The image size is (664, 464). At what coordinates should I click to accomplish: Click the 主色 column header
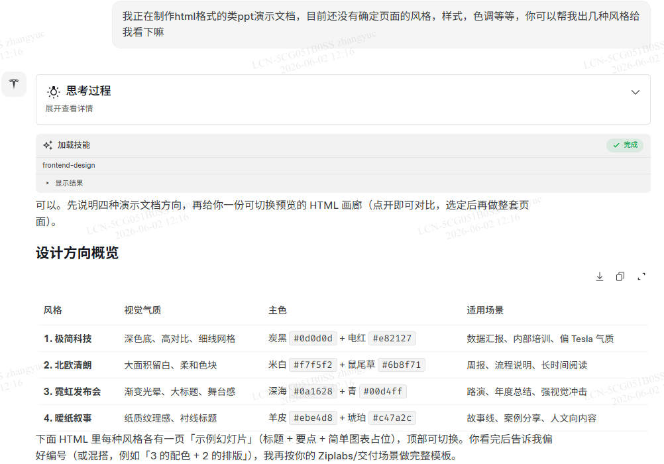(278, 310)
